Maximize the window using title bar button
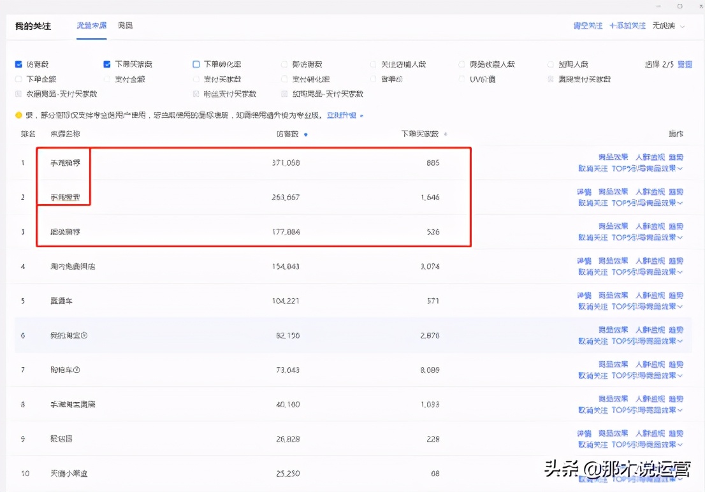Screen dimensions: 705x492 pos(680,6)
